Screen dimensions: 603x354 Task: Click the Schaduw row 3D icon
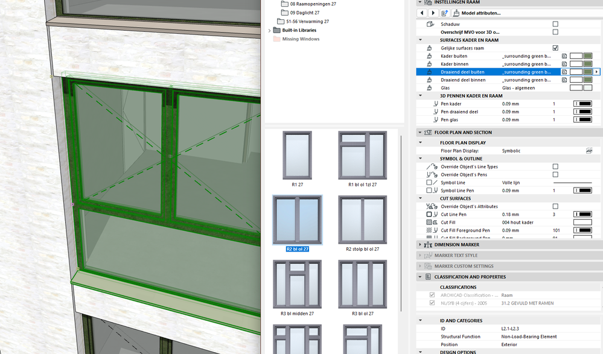[430, 24]
